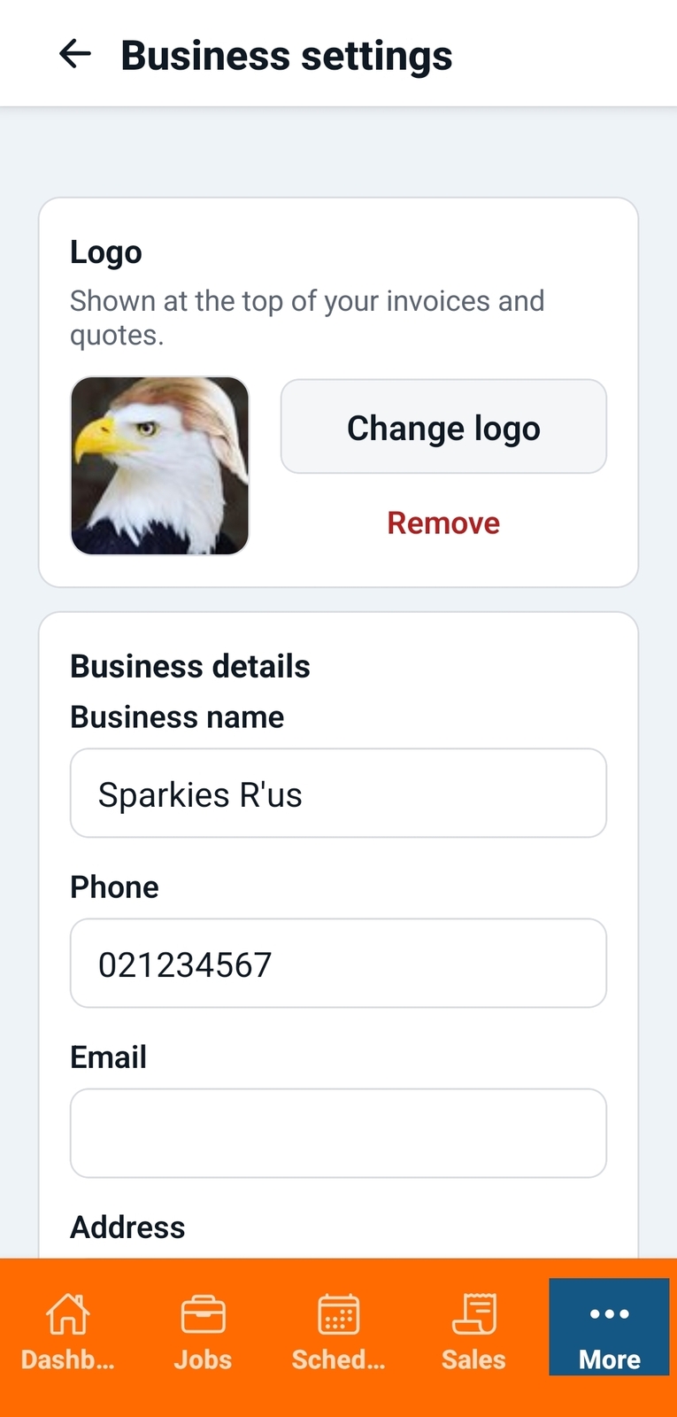Click the Address label
Screen dimensions: 677x1417
[127, 1227]
